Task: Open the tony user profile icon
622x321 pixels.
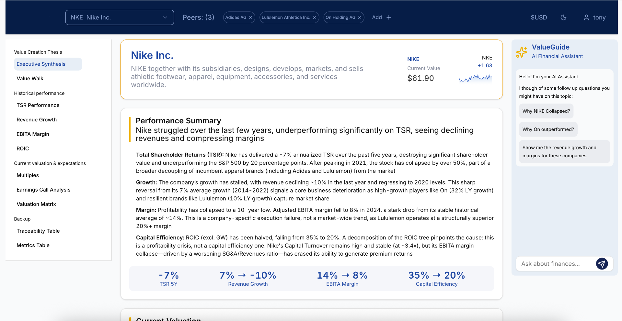Action: click(586, 17)
